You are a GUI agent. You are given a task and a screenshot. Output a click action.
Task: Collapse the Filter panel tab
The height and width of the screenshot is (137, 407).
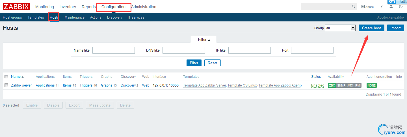pyautogui.click(x=203, y=39)
